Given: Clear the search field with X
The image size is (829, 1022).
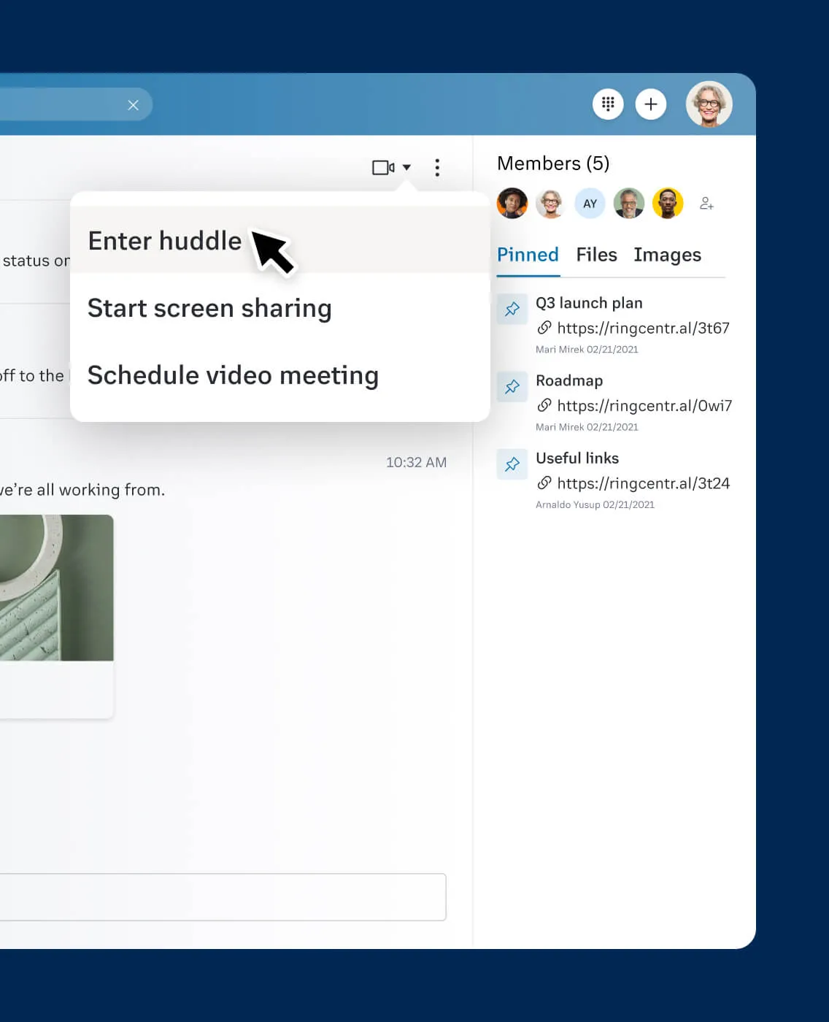Looking at the screenshot, I should point(133,105).
